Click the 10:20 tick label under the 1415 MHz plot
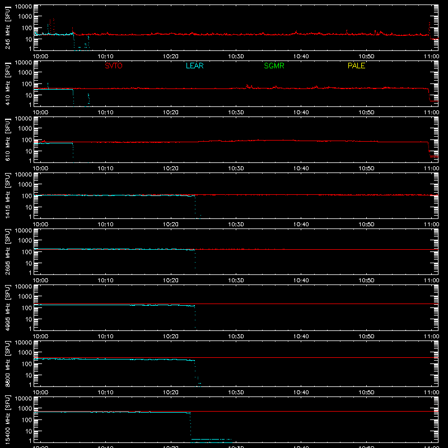Image resolution: width=448 pixels, height=448 pixels. [171, 225]
